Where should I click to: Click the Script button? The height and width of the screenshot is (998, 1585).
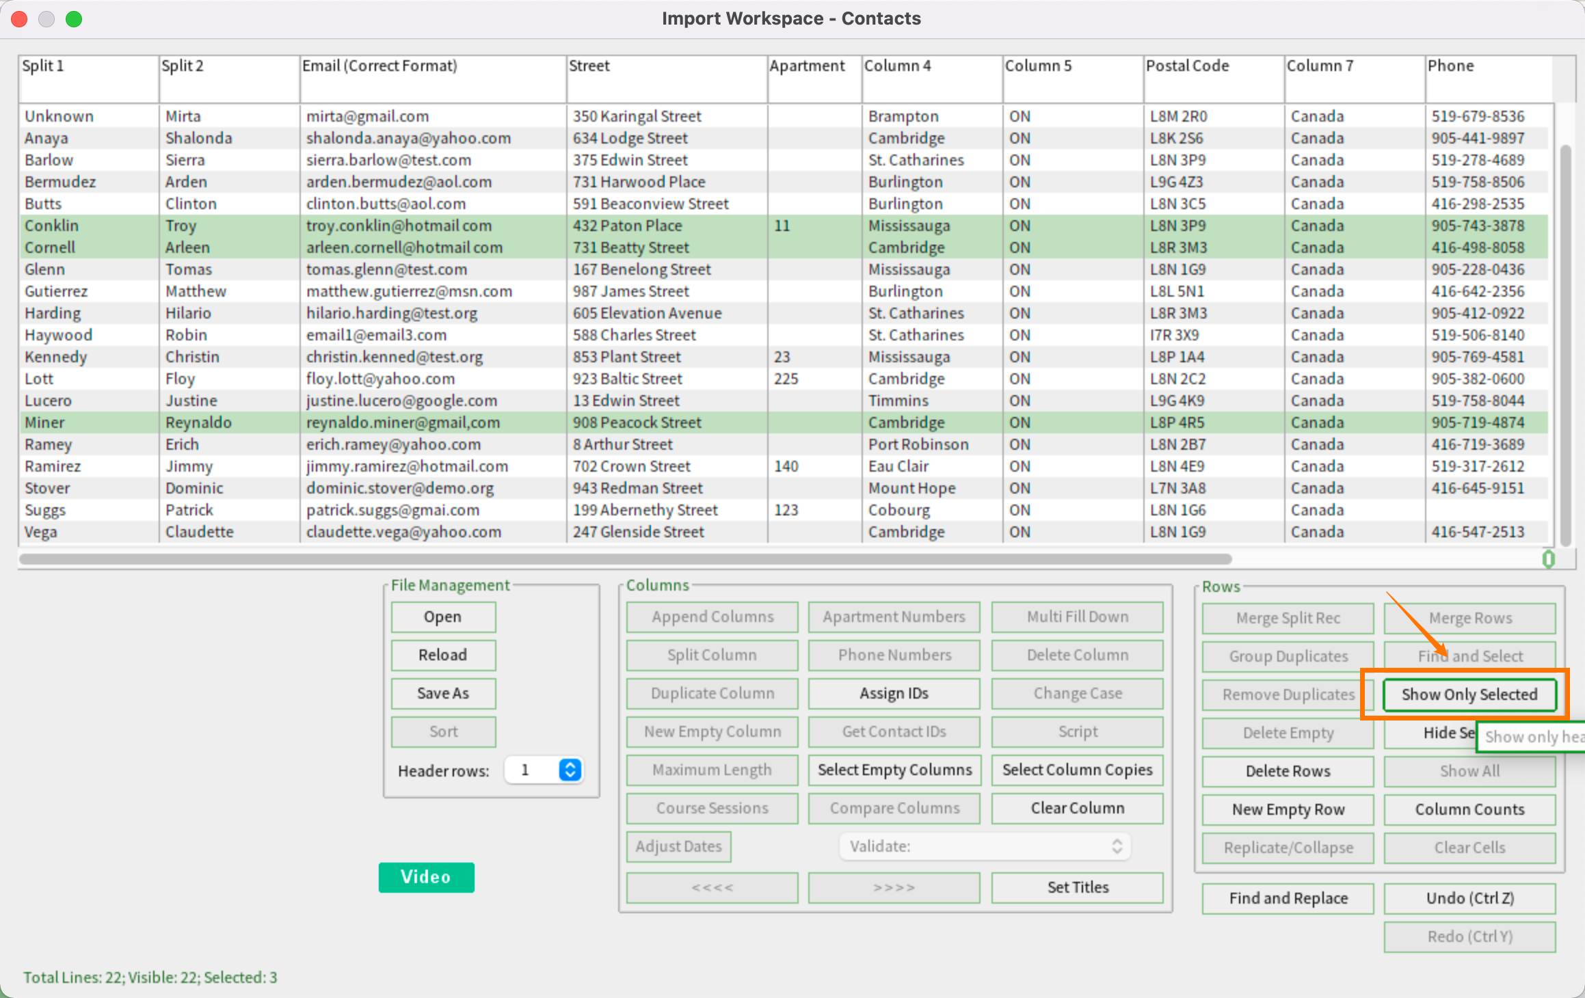(1077, 731)
